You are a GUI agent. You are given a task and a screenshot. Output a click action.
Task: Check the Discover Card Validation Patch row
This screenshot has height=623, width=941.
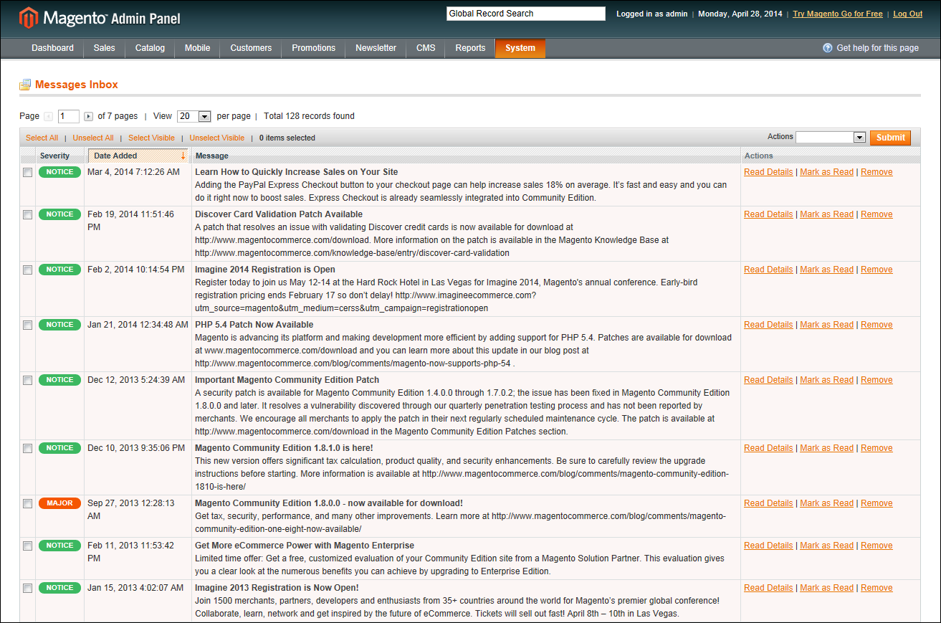pos(27,215)
